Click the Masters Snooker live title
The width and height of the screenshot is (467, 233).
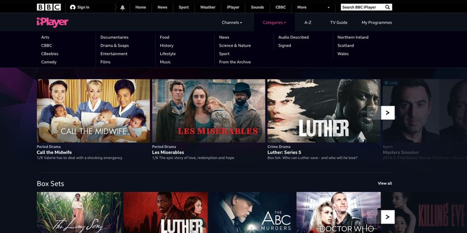pyautogui.click(x=401, y=152)
